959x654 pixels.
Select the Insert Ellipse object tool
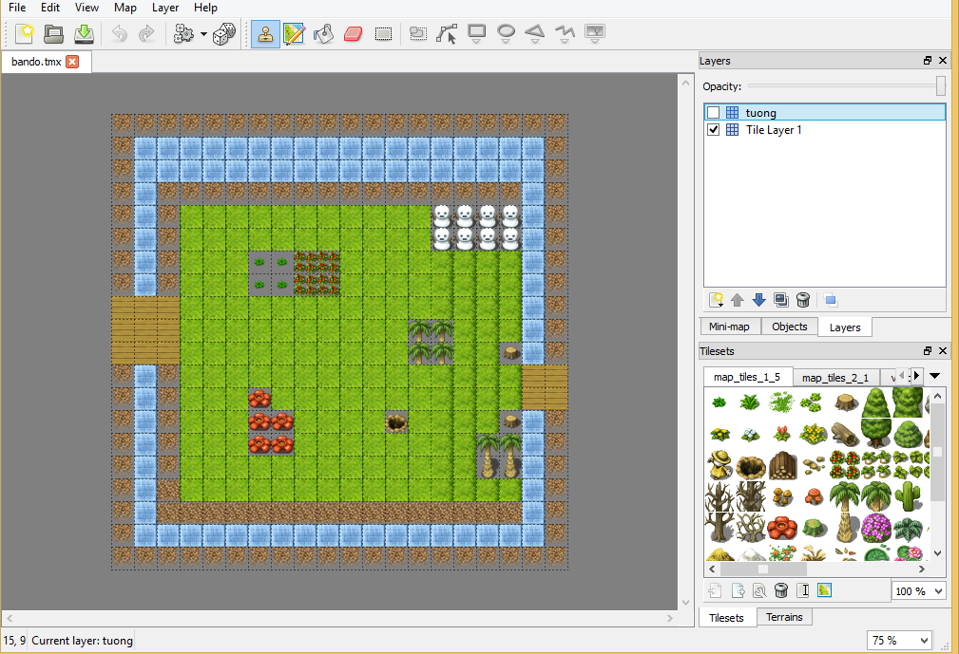click(x=505, y=33)
